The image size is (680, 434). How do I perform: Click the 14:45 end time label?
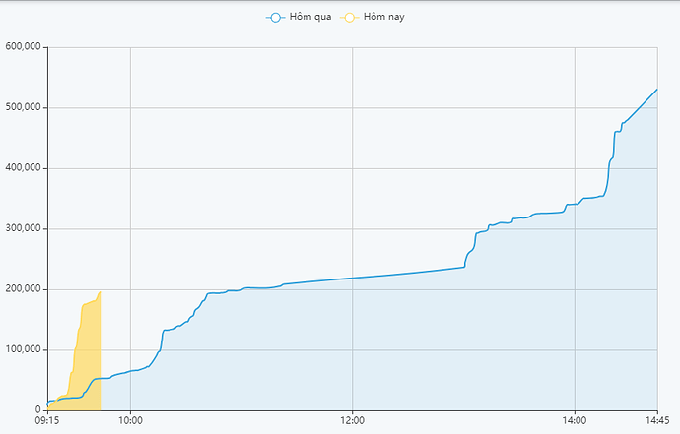point(657,420)
